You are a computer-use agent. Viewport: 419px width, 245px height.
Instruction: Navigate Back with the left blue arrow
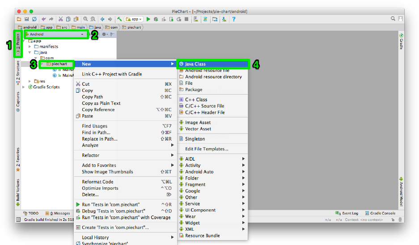tap(102, 19)
